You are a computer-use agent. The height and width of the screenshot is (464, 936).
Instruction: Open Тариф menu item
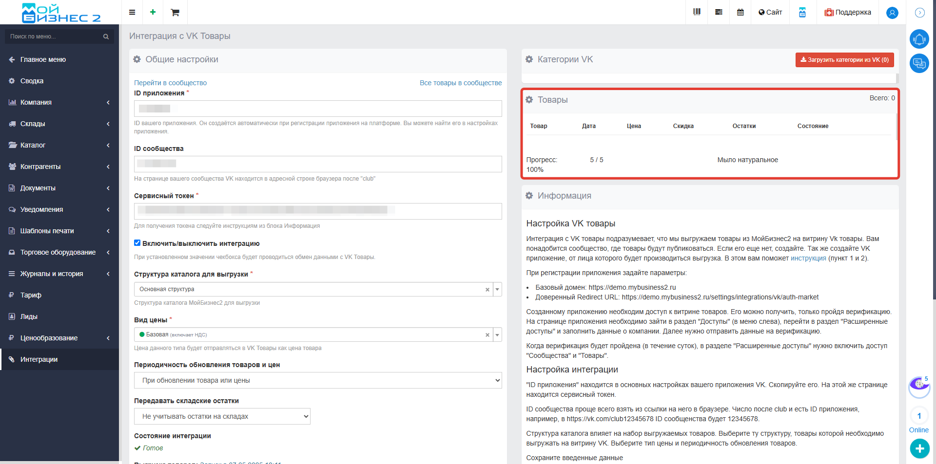coord(59,295)
